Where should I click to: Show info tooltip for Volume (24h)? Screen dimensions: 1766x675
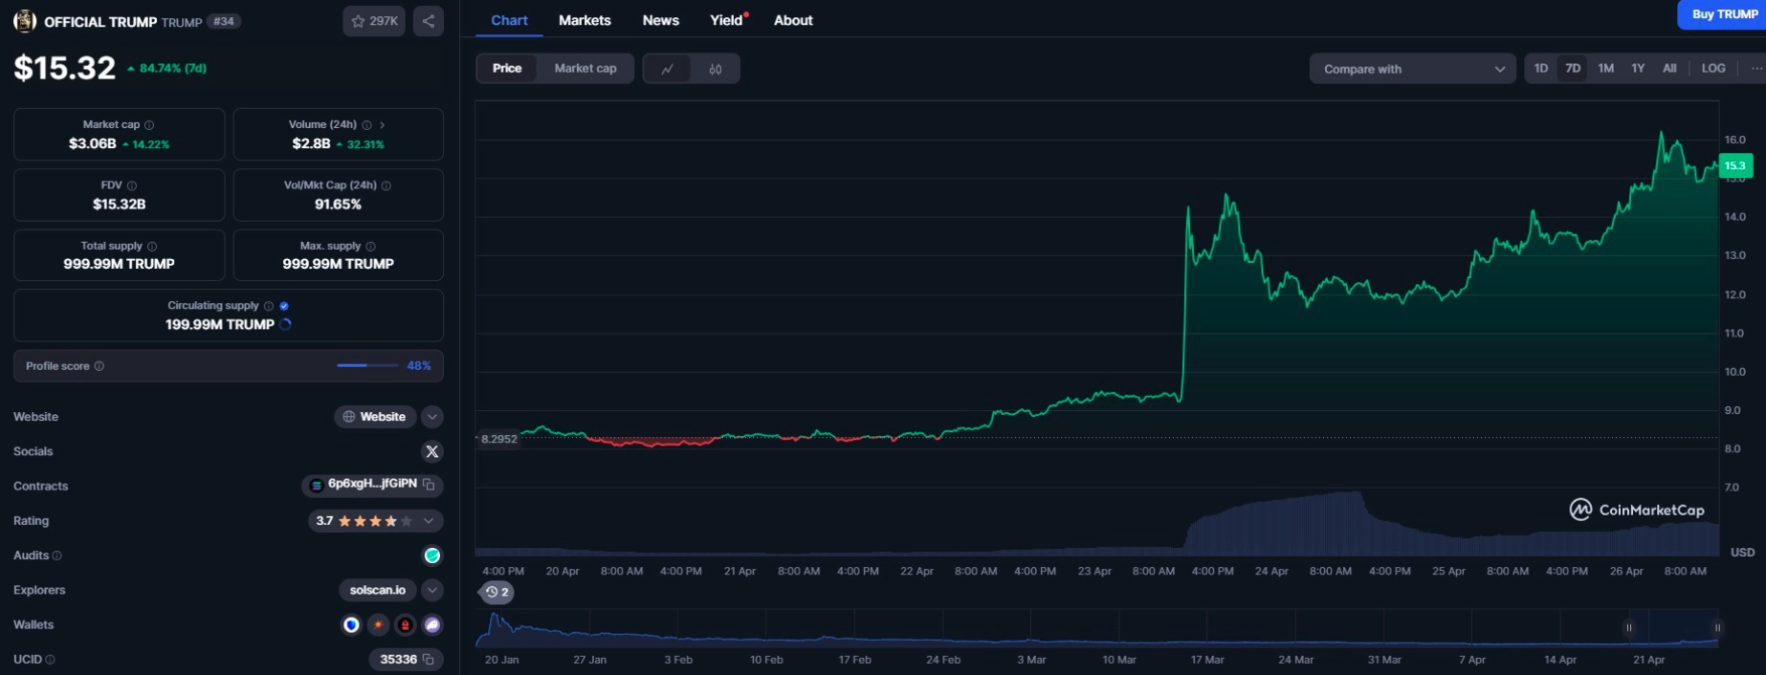pos(366,125)
